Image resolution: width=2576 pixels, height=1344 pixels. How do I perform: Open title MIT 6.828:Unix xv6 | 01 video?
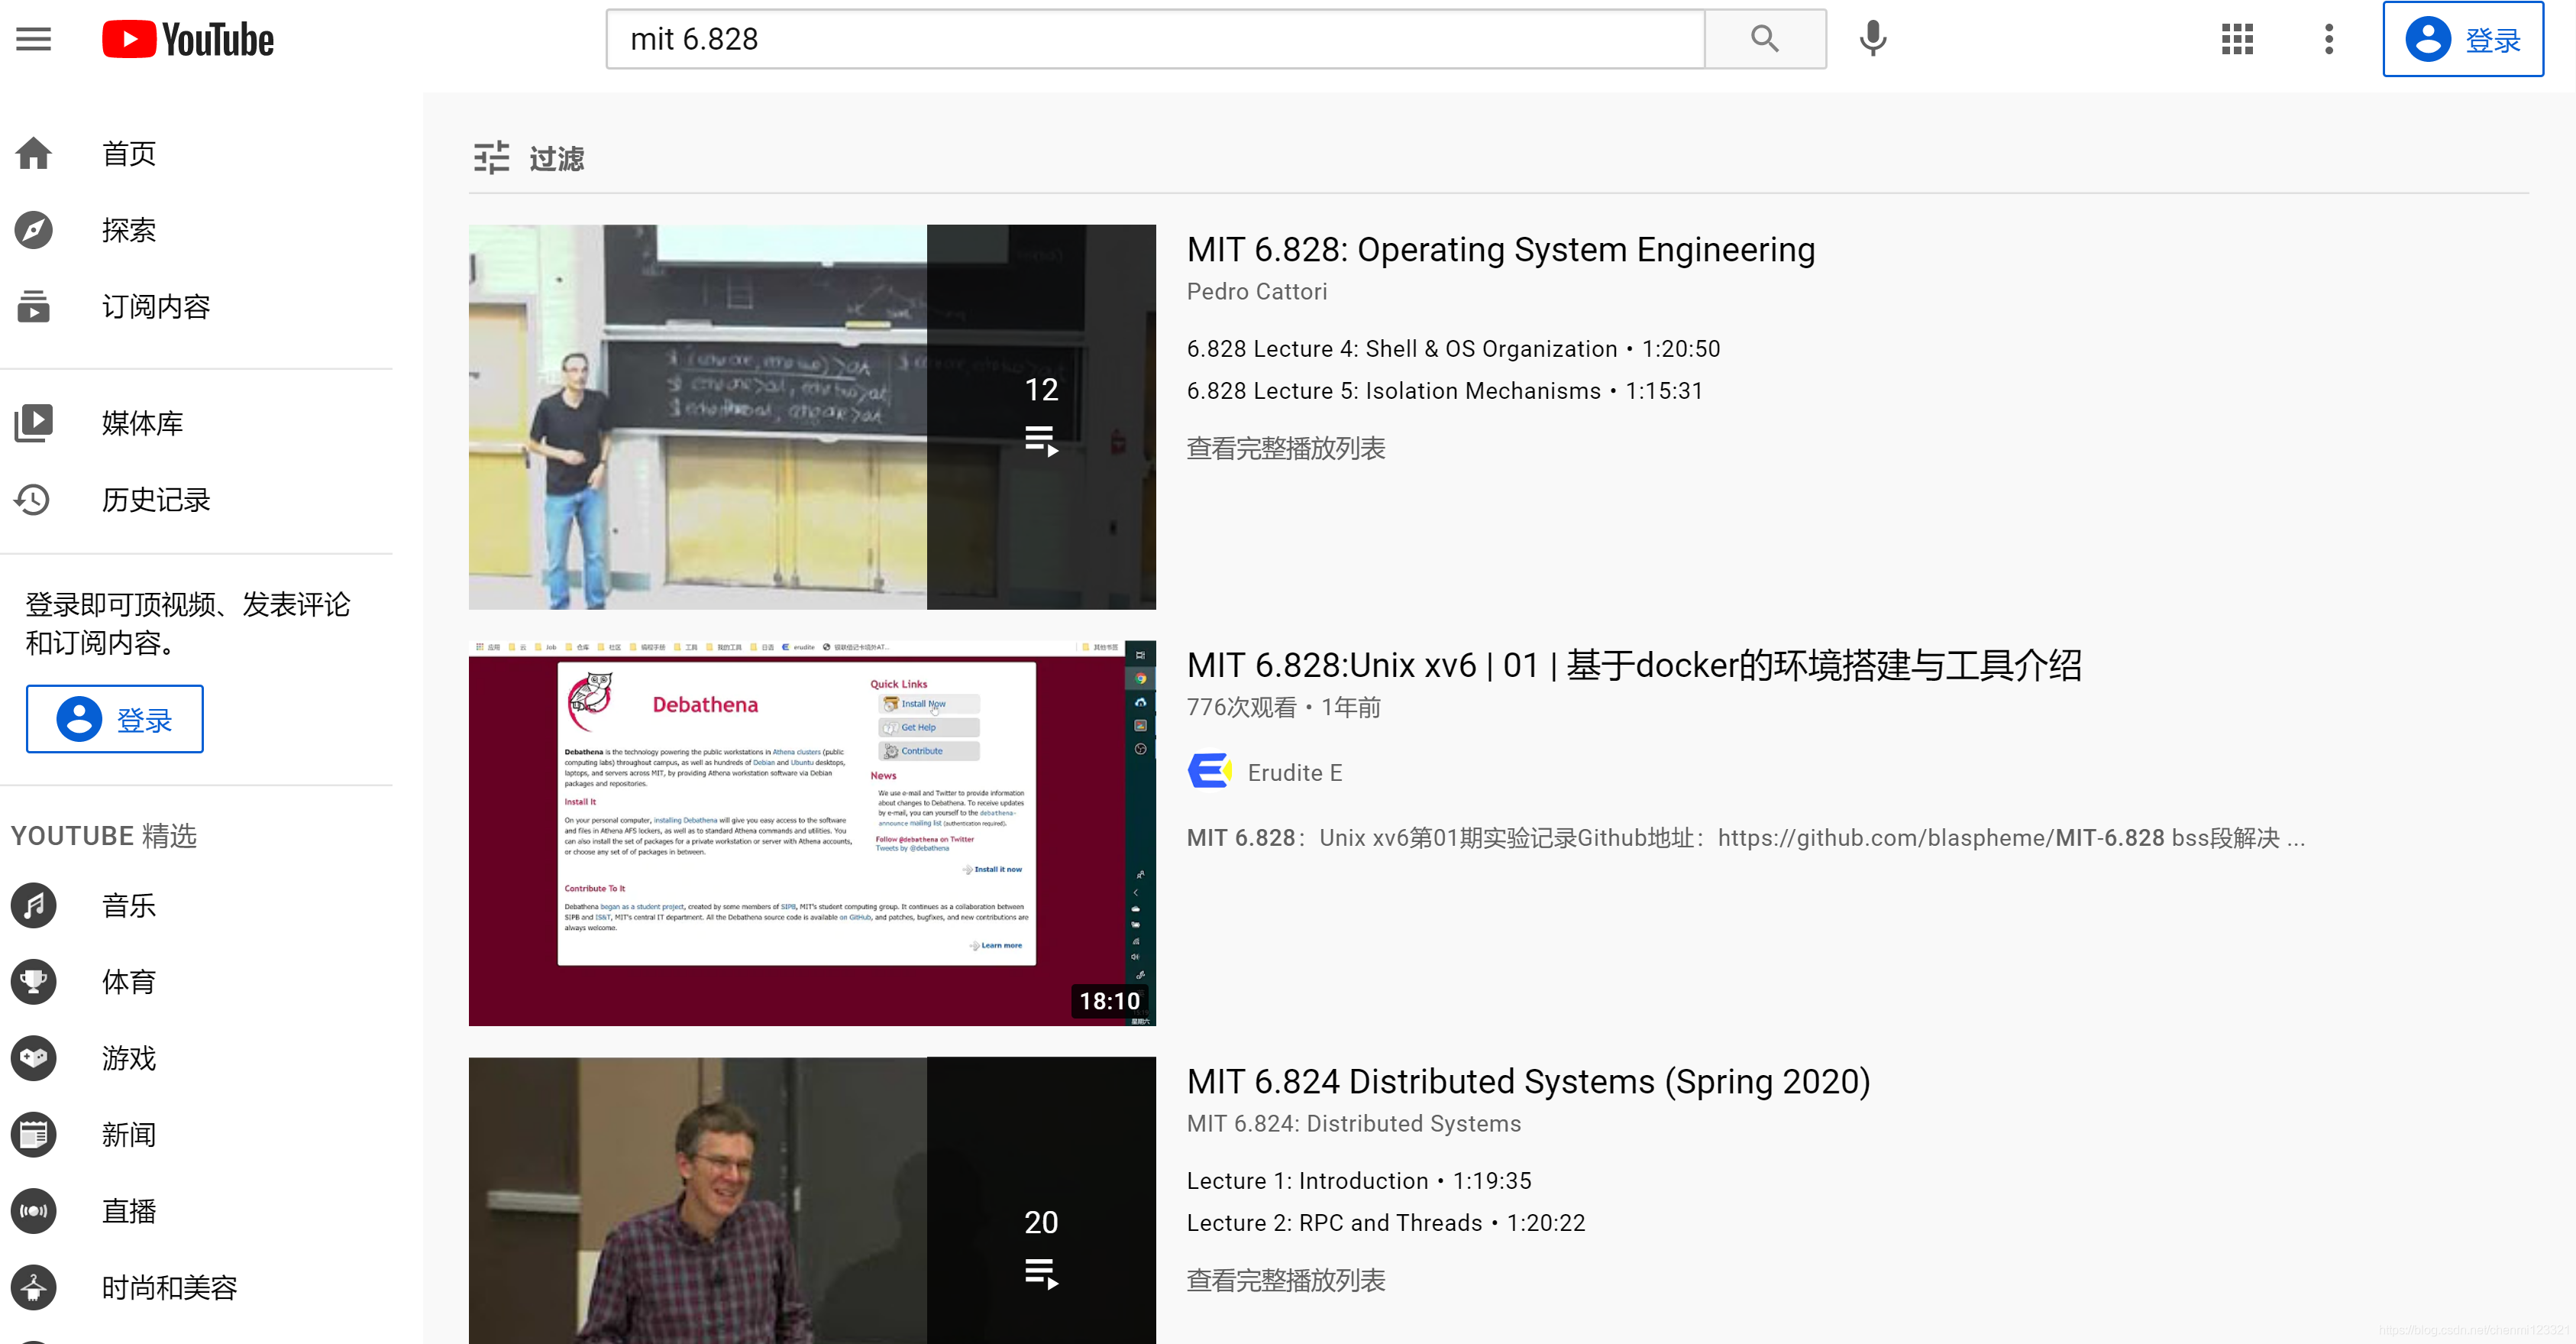click(1634, 666)
